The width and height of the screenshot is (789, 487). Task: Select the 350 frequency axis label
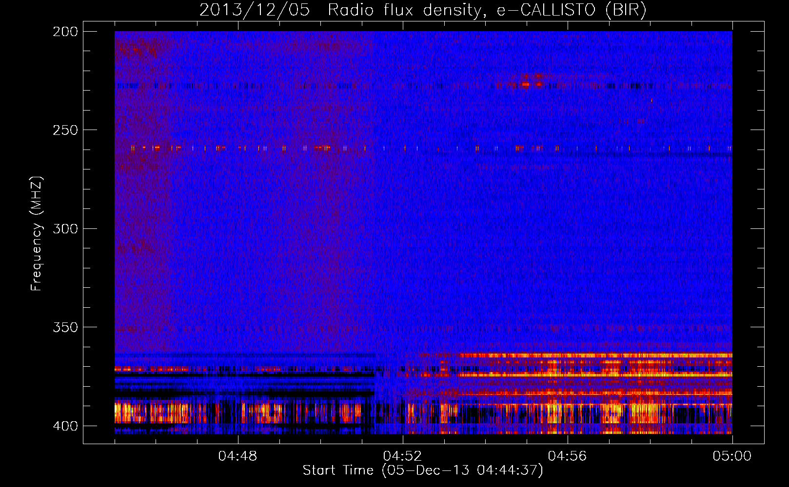(x=65, y=327)
